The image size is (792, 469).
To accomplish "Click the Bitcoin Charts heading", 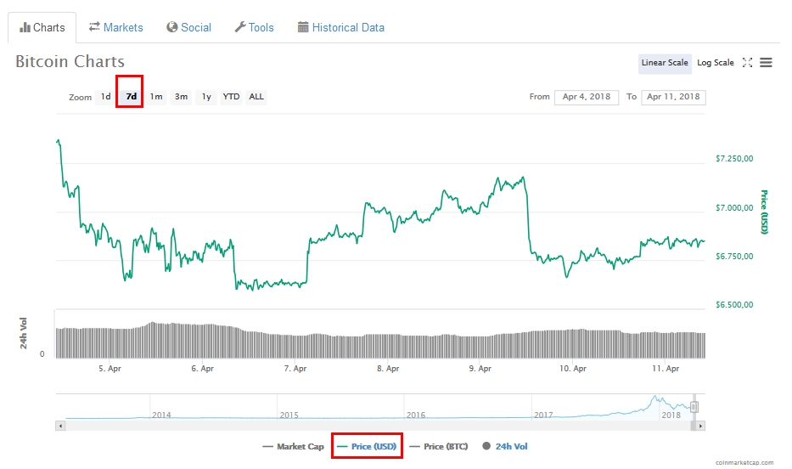I will click(x=70, y=62).
